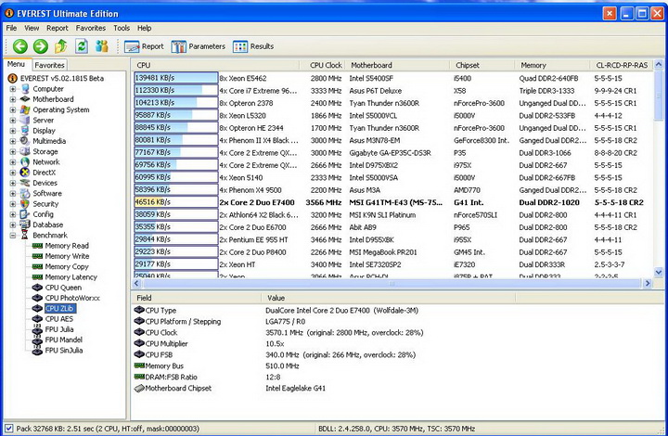The image size is (668, 436).
Task: Select the Devices tree item
Action: (45, 183)
